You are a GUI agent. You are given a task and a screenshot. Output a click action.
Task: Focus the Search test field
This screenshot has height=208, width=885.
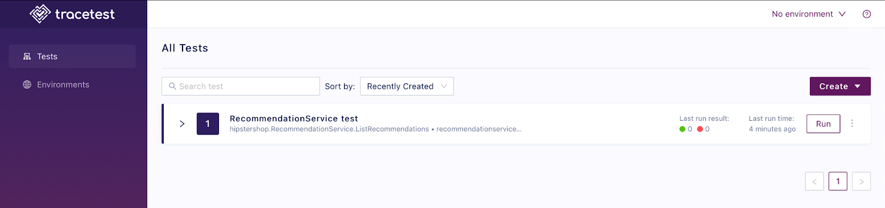(241, 86)
